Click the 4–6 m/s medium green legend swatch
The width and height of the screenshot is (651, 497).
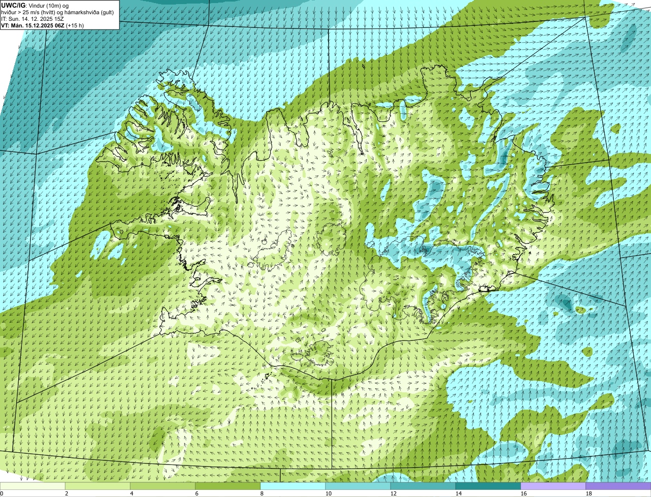(x=163, y=486)
